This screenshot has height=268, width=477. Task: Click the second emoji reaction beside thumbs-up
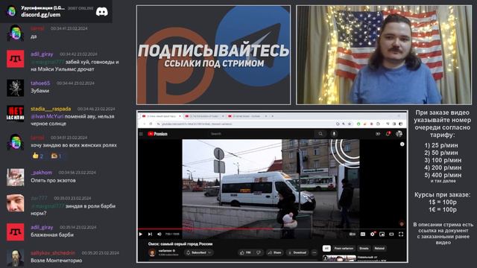[57, 156]
